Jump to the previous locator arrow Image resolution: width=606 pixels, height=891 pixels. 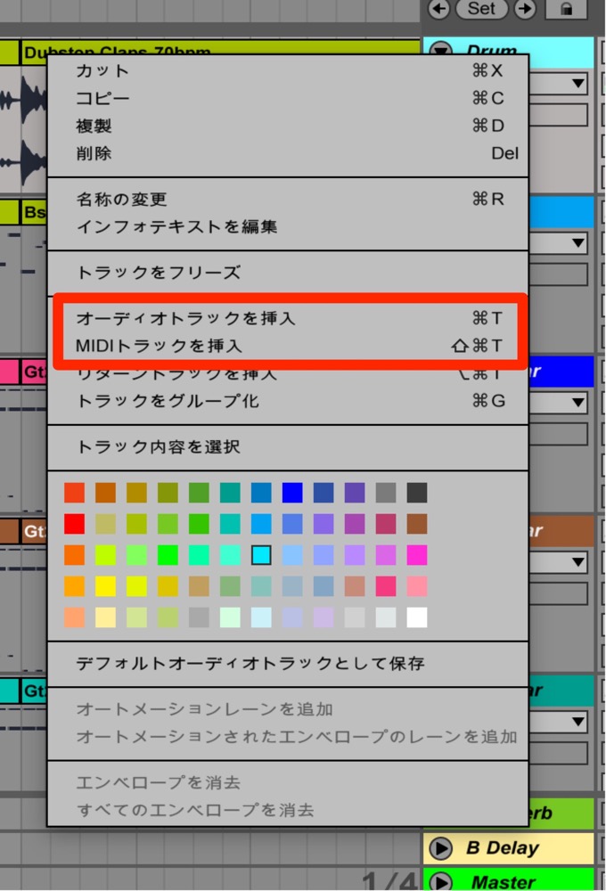[x=438, y=9]
